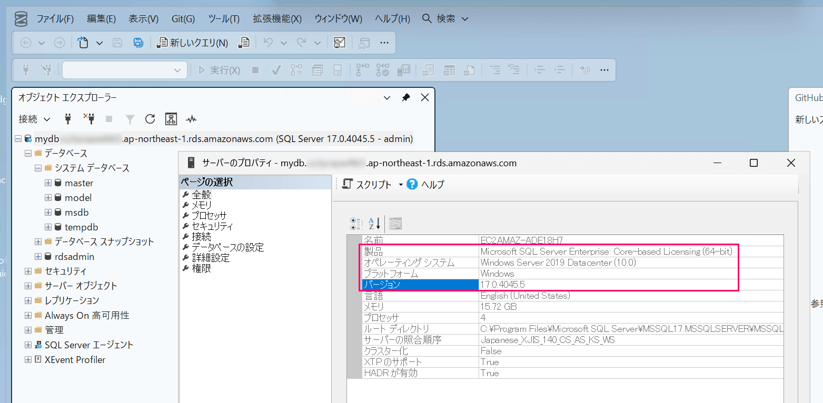Open the undo history dropdown arrow
The image size is (823, 403).
(x=284, y=43)
